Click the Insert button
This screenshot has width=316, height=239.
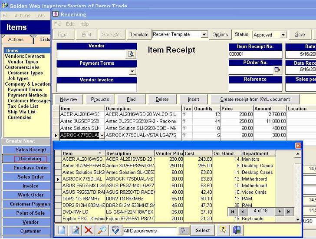pos(194,99)
